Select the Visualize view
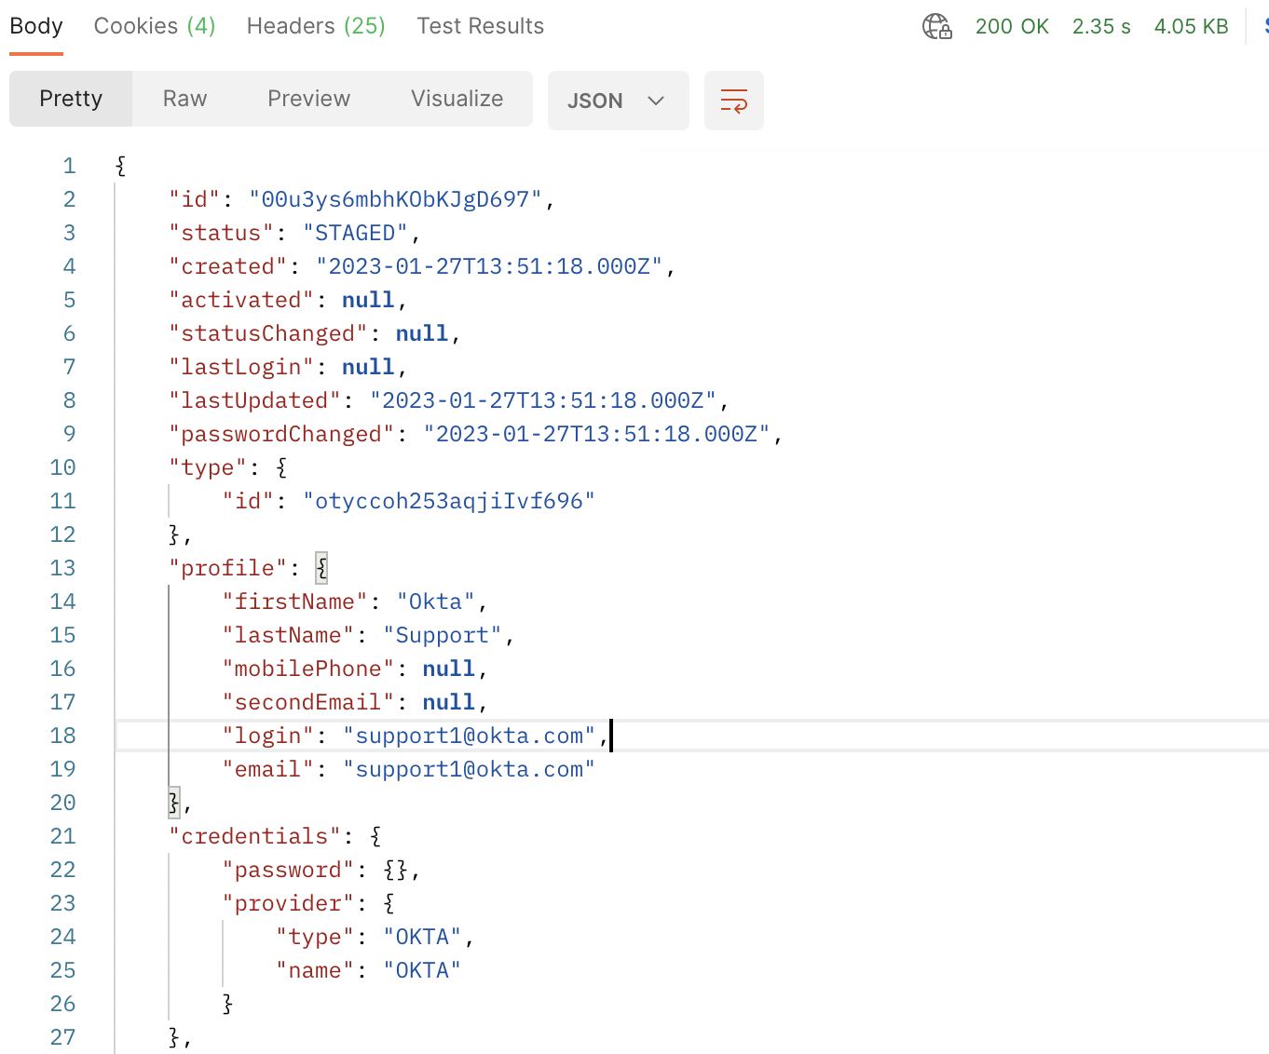The height and width of the screenshot is (1054, 1269). pyautogui.click(x=457, y=99)
